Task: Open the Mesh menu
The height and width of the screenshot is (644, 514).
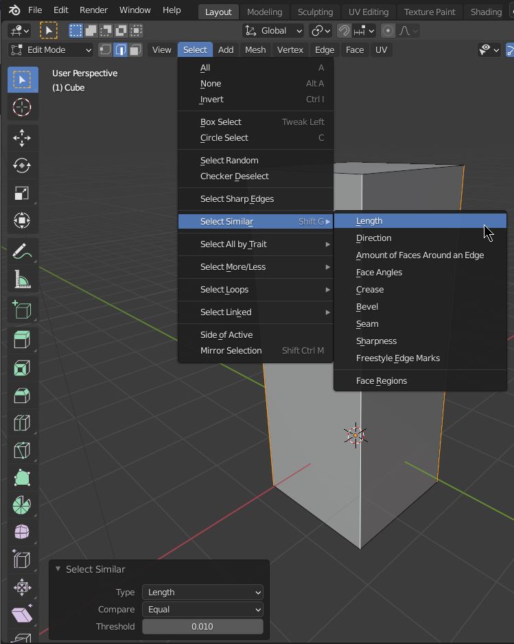Action: 255,50
